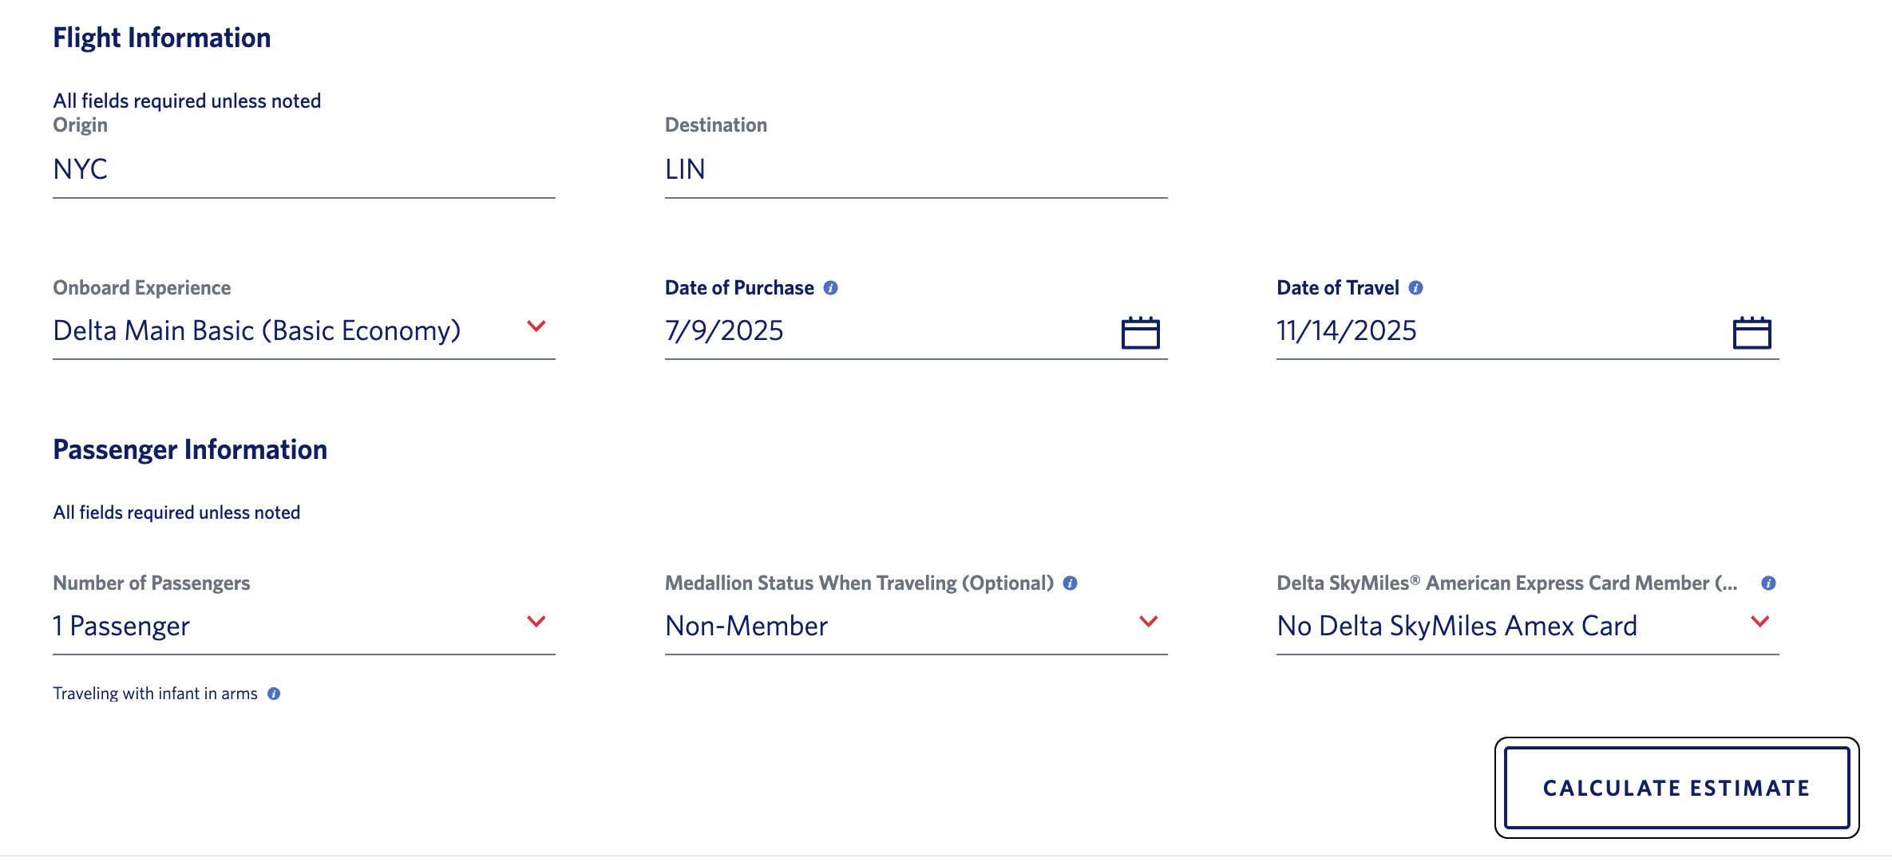Expand Number of Passengers dropdown chevron

click(536, 622)
